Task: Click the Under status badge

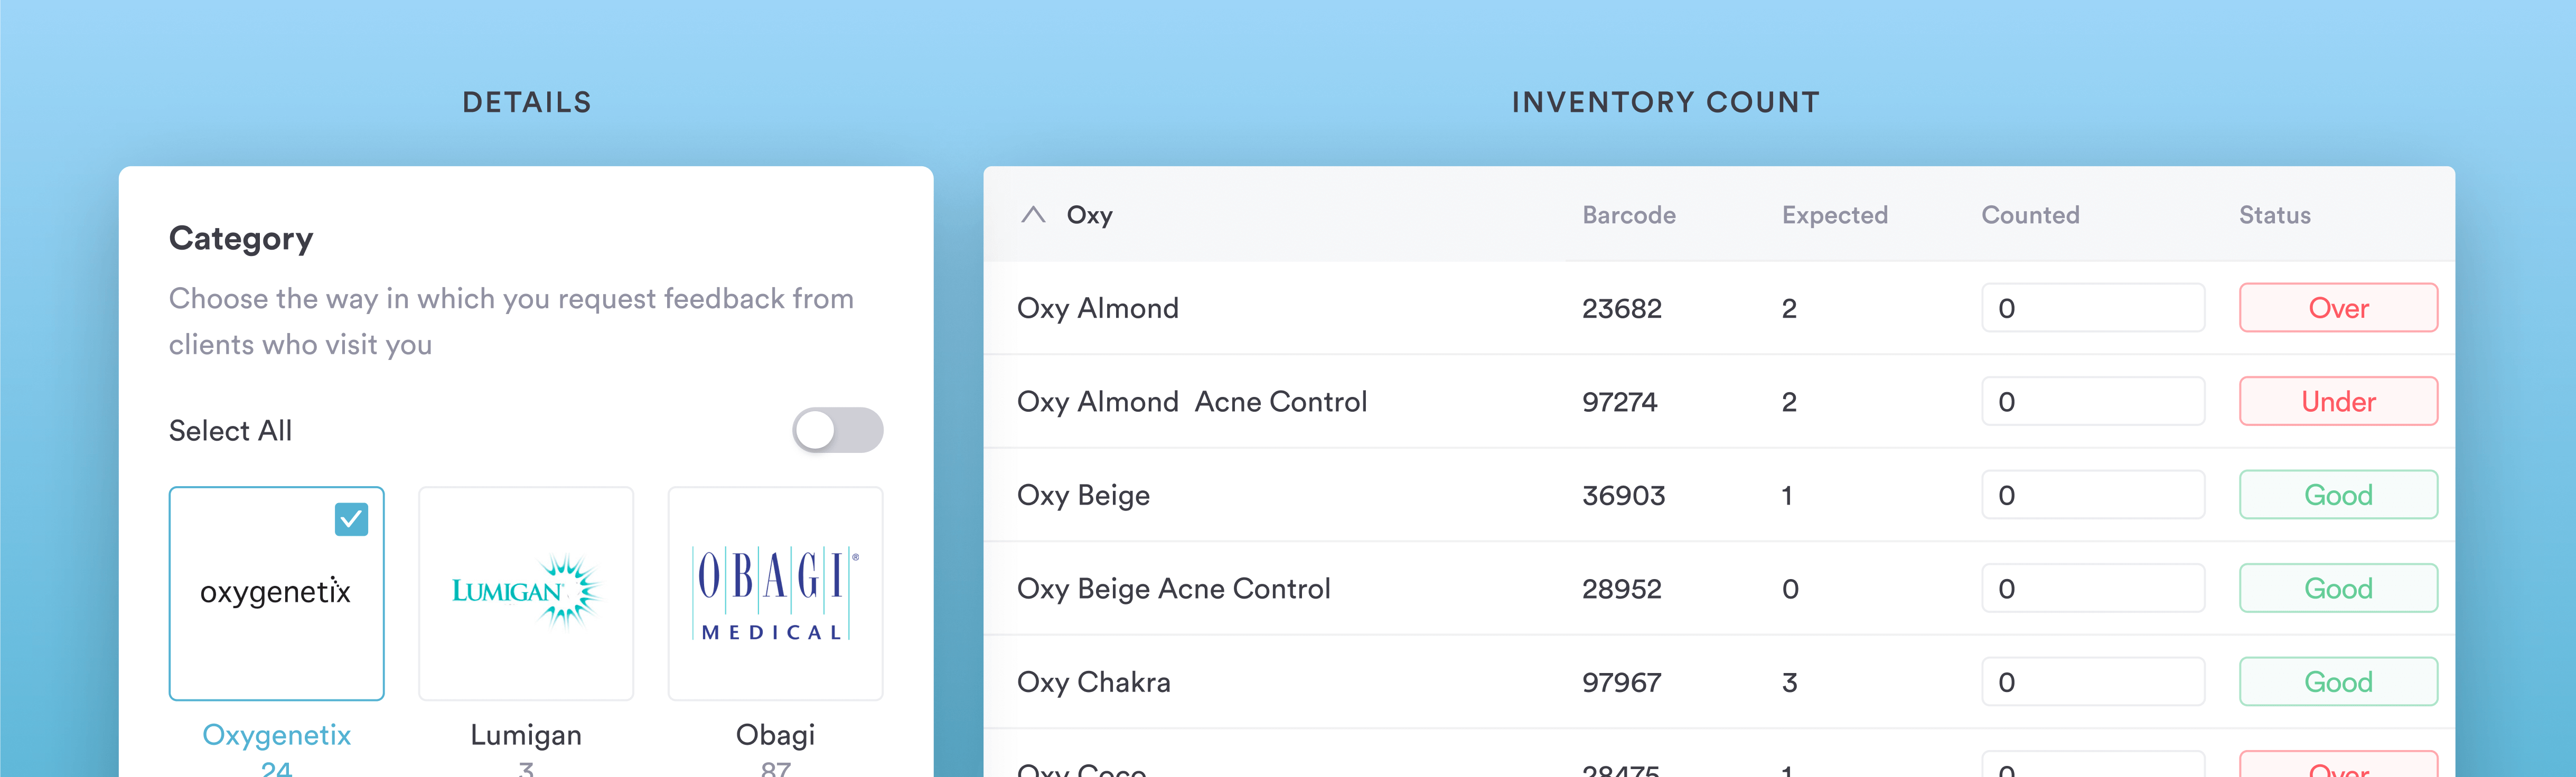Action: 2338,402
